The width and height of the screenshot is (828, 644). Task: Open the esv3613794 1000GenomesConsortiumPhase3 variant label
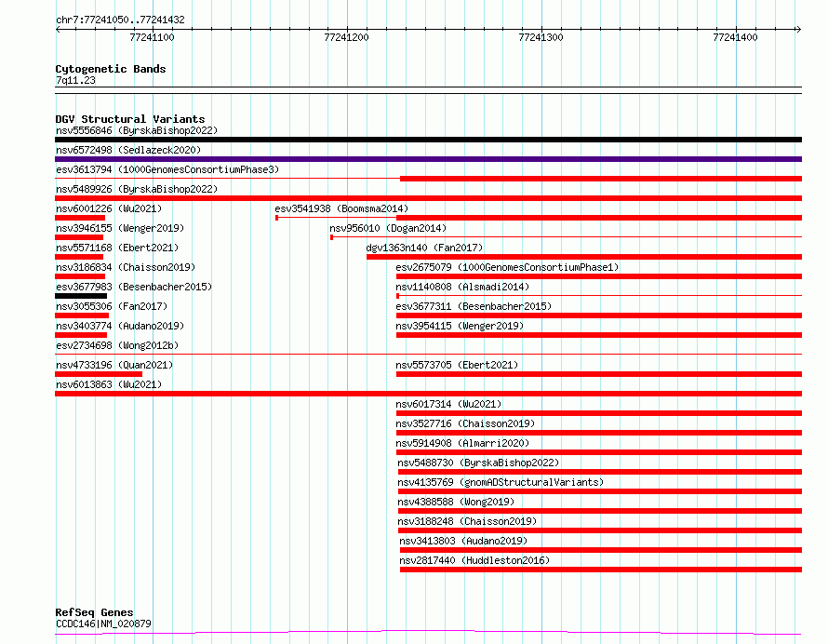(167, 169)
